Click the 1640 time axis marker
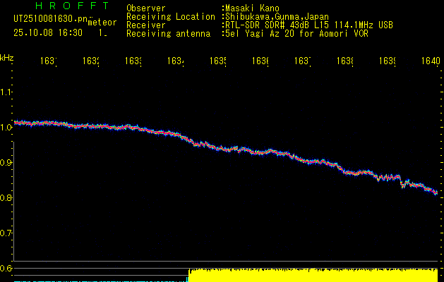 tap(429, 61)
